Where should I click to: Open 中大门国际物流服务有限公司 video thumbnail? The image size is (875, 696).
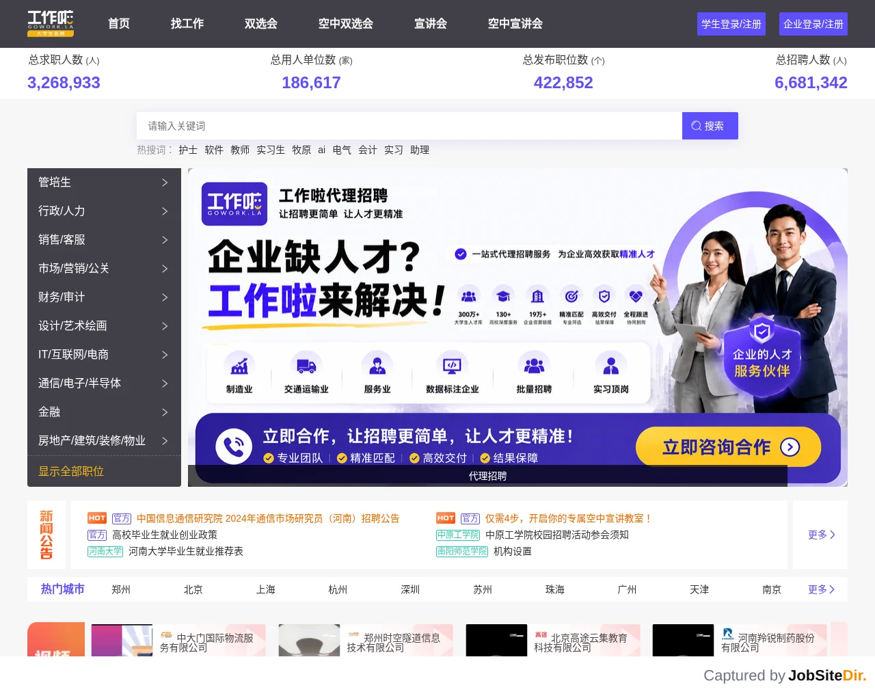pos(122,641)
